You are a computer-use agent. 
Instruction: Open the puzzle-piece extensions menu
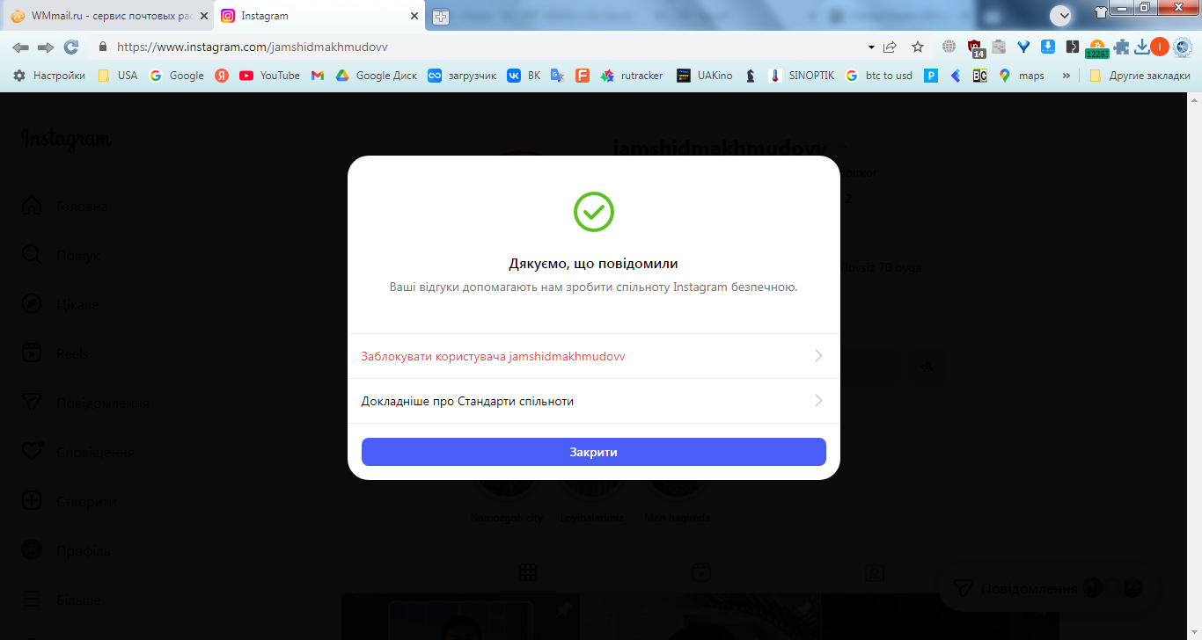click(1121, 47)
